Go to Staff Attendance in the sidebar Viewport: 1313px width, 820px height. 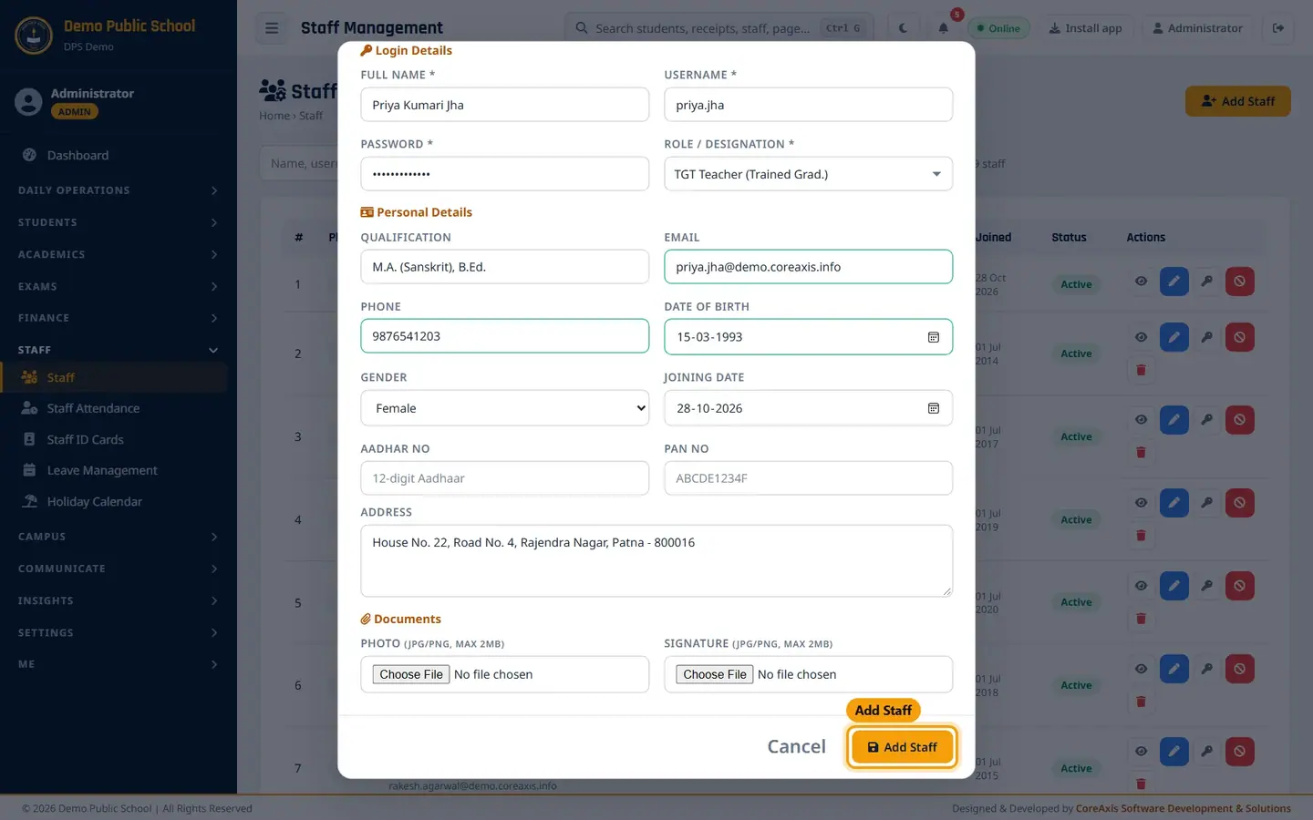[115, 408]
